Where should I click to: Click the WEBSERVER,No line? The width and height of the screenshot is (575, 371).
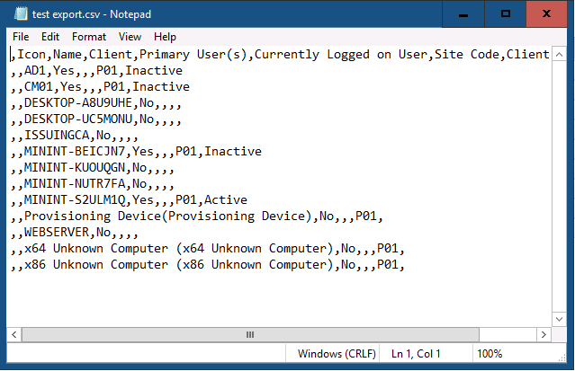[x=74, y=232]
